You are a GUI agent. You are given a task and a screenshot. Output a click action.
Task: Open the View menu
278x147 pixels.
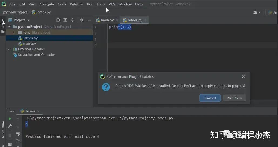pyautogui.click(x=32, y=4)
